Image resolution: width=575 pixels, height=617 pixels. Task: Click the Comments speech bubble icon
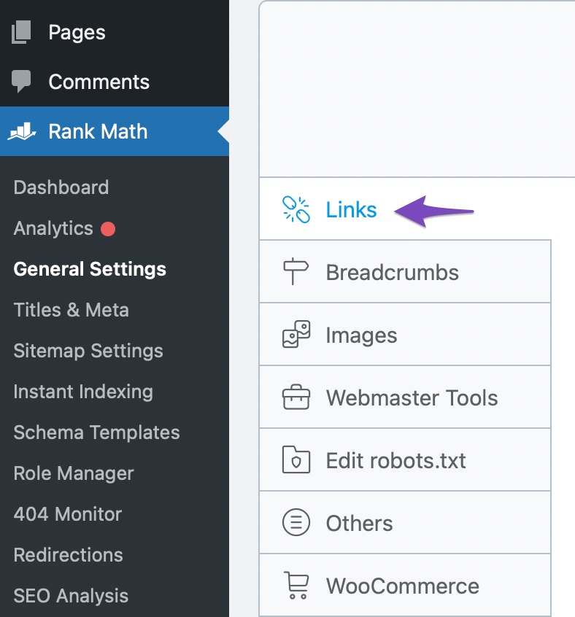pyautogui.click(x=21, y=81)
